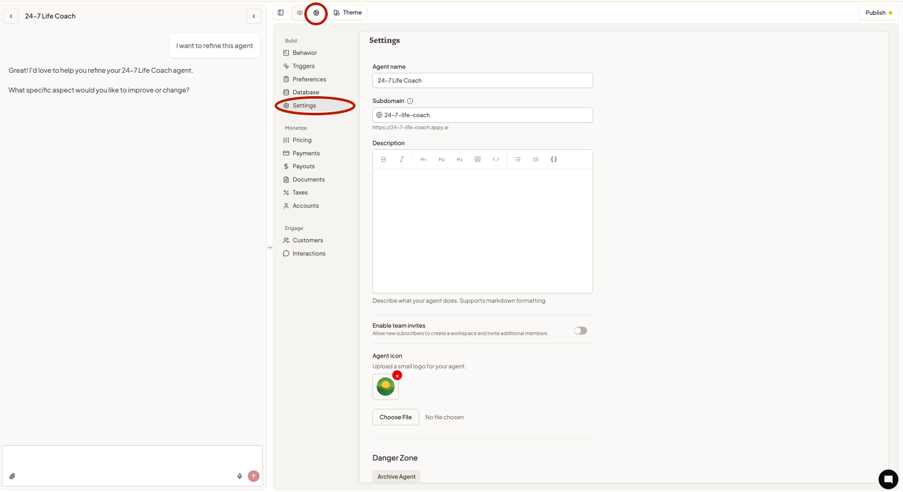Click inside the Description text area
The image size is (903, 492).
click(483, 231)
